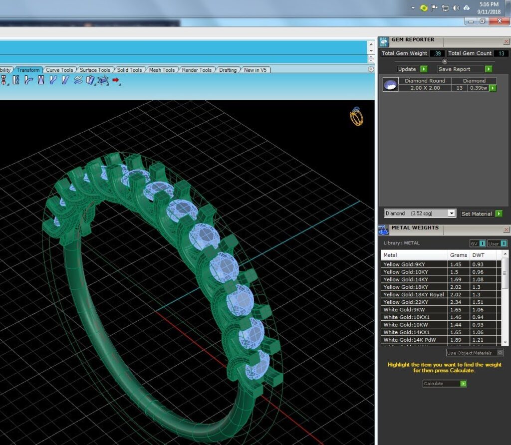The width and height of the screenshot is (511, 445).
Task: Click the Update button in Gem Reporter
Action: [x=412, y=69]
